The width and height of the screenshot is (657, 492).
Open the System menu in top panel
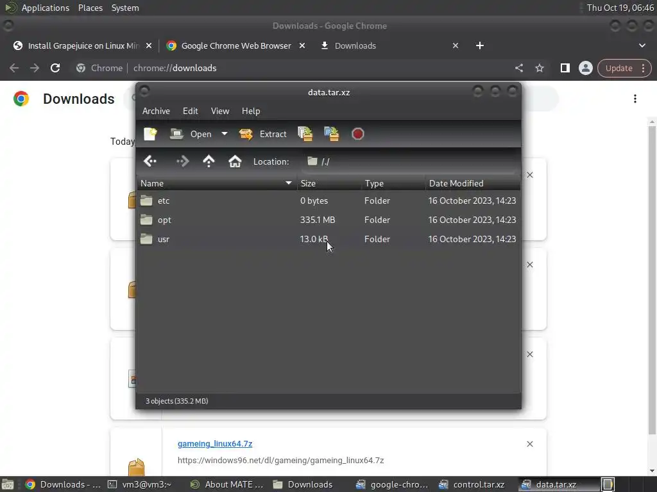tap(125, 8)
